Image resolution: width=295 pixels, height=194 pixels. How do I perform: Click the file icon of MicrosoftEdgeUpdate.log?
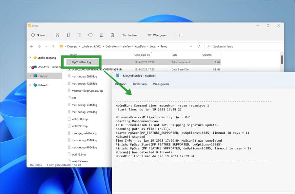click(x=69, y=90)
